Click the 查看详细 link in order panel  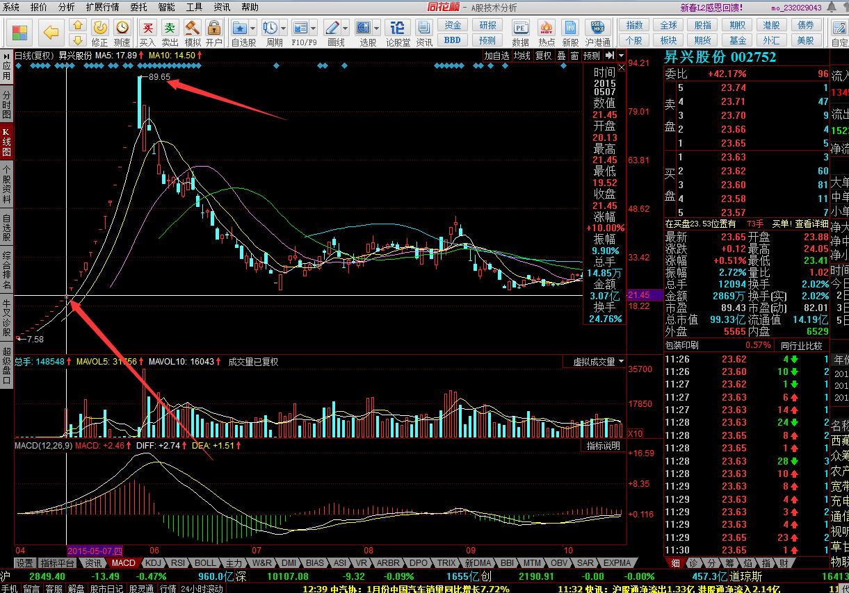tap(811, 224)
